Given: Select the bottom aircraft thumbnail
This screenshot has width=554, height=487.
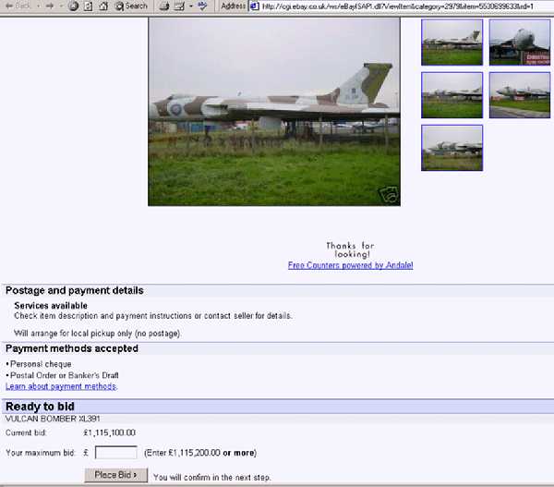Looking at the screenshot, I should [452, 148].
